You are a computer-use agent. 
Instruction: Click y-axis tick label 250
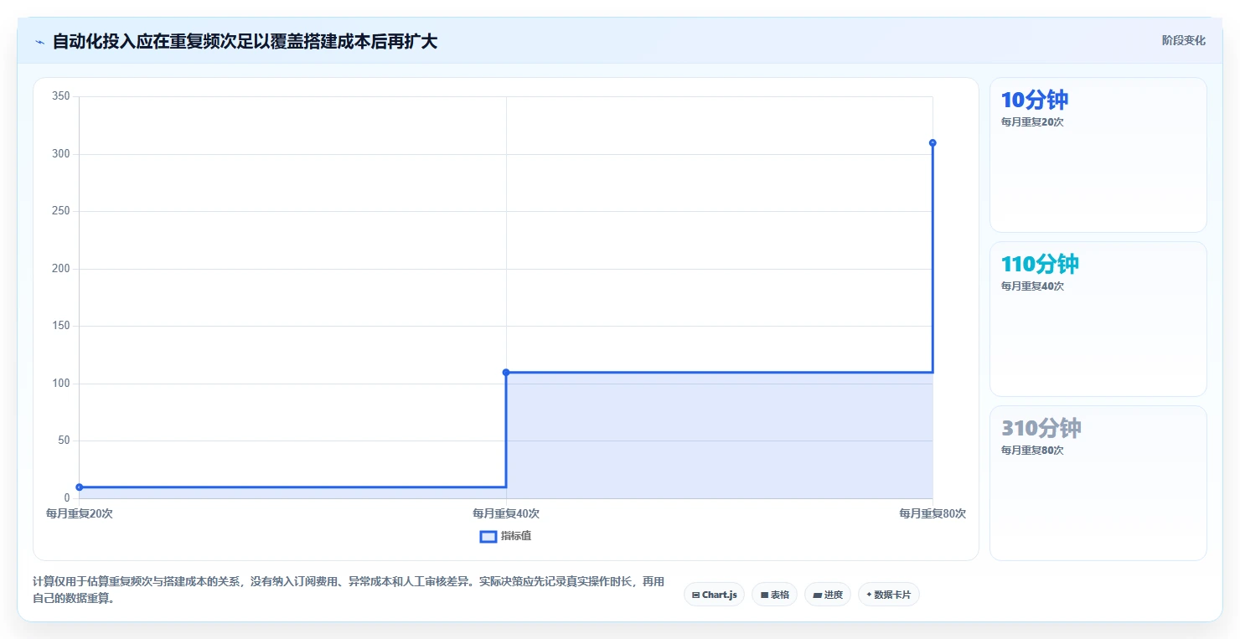[61, 211]
